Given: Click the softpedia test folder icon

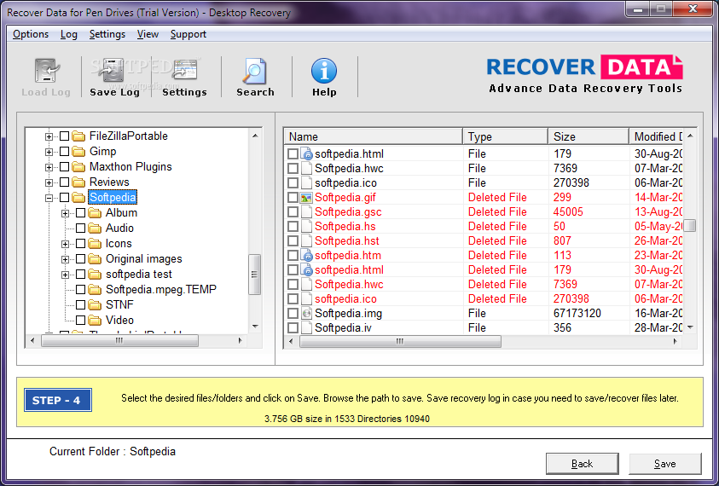Looking at the screenshot, I should (x=95, y=275).
